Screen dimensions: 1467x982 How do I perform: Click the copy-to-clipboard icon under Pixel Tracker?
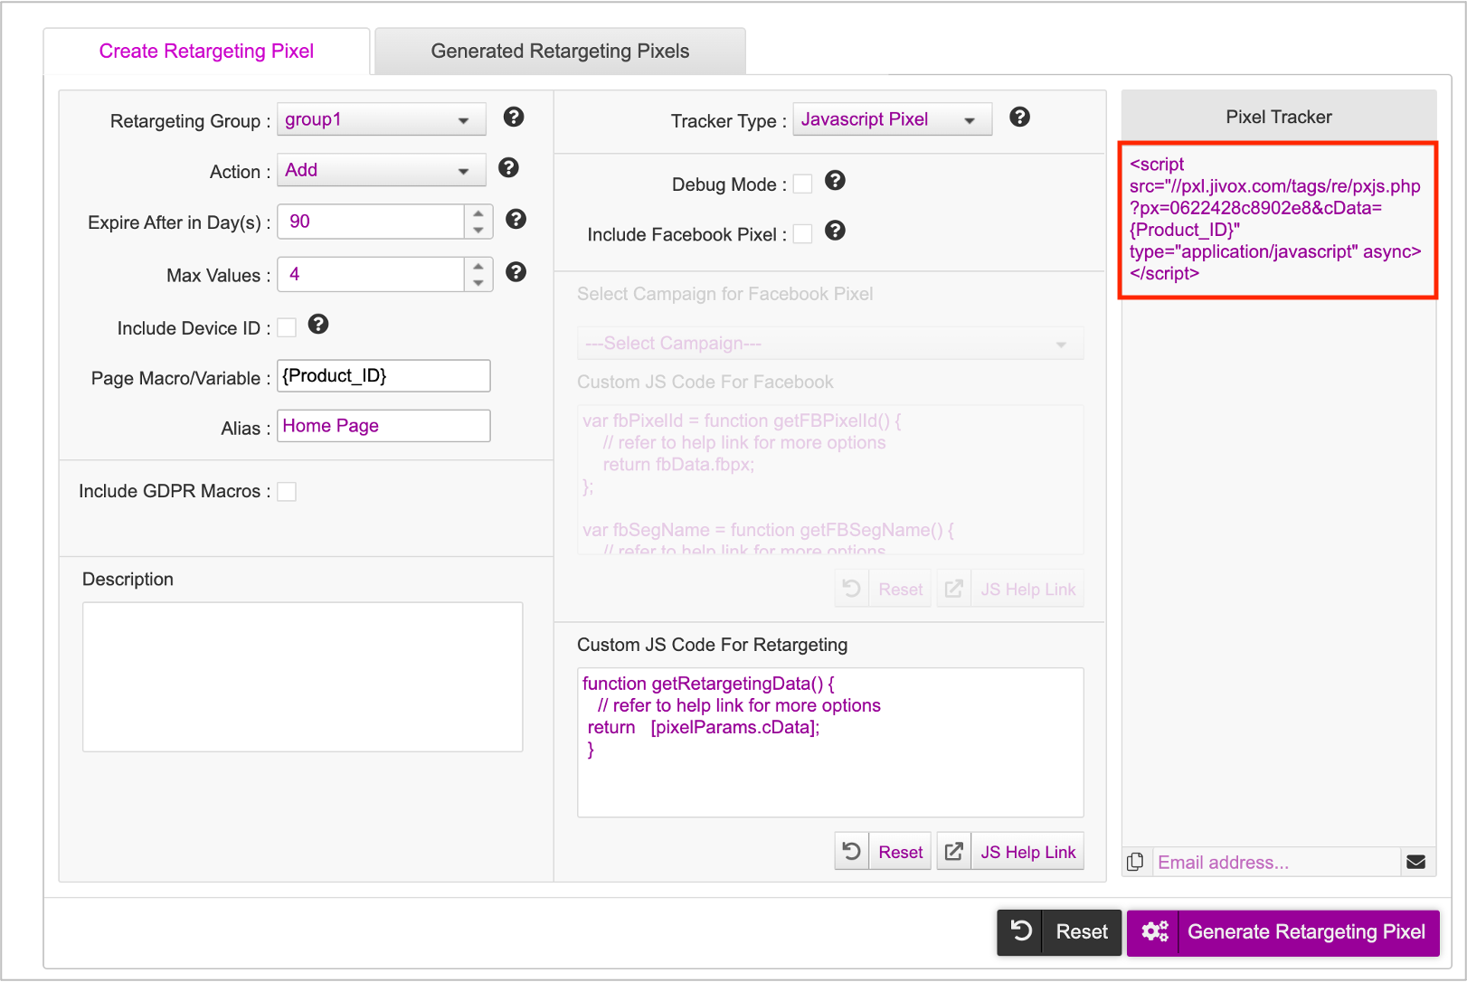(1135, 862)
